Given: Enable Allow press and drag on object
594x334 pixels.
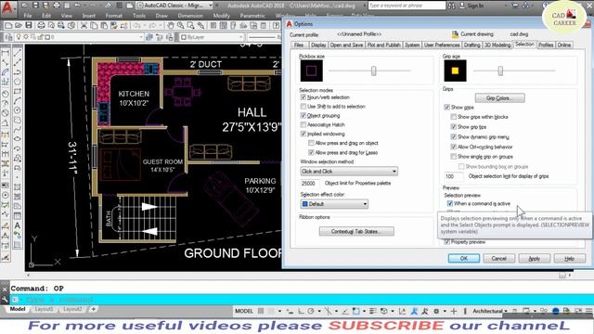Looking at the screenshot, I should [x=311, y=143].
